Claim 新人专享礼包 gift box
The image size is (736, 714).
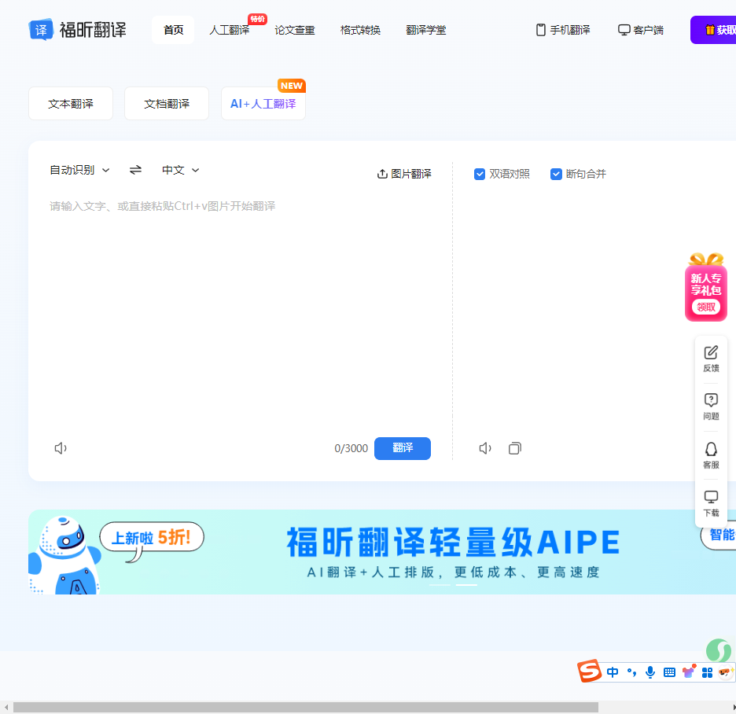[x=706, y=287]
